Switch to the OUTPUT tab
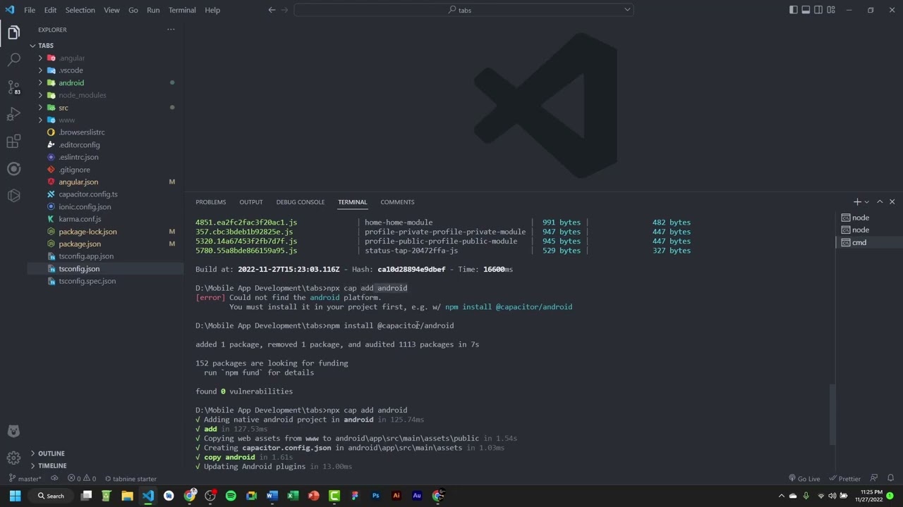 click(x=251, y=202)
